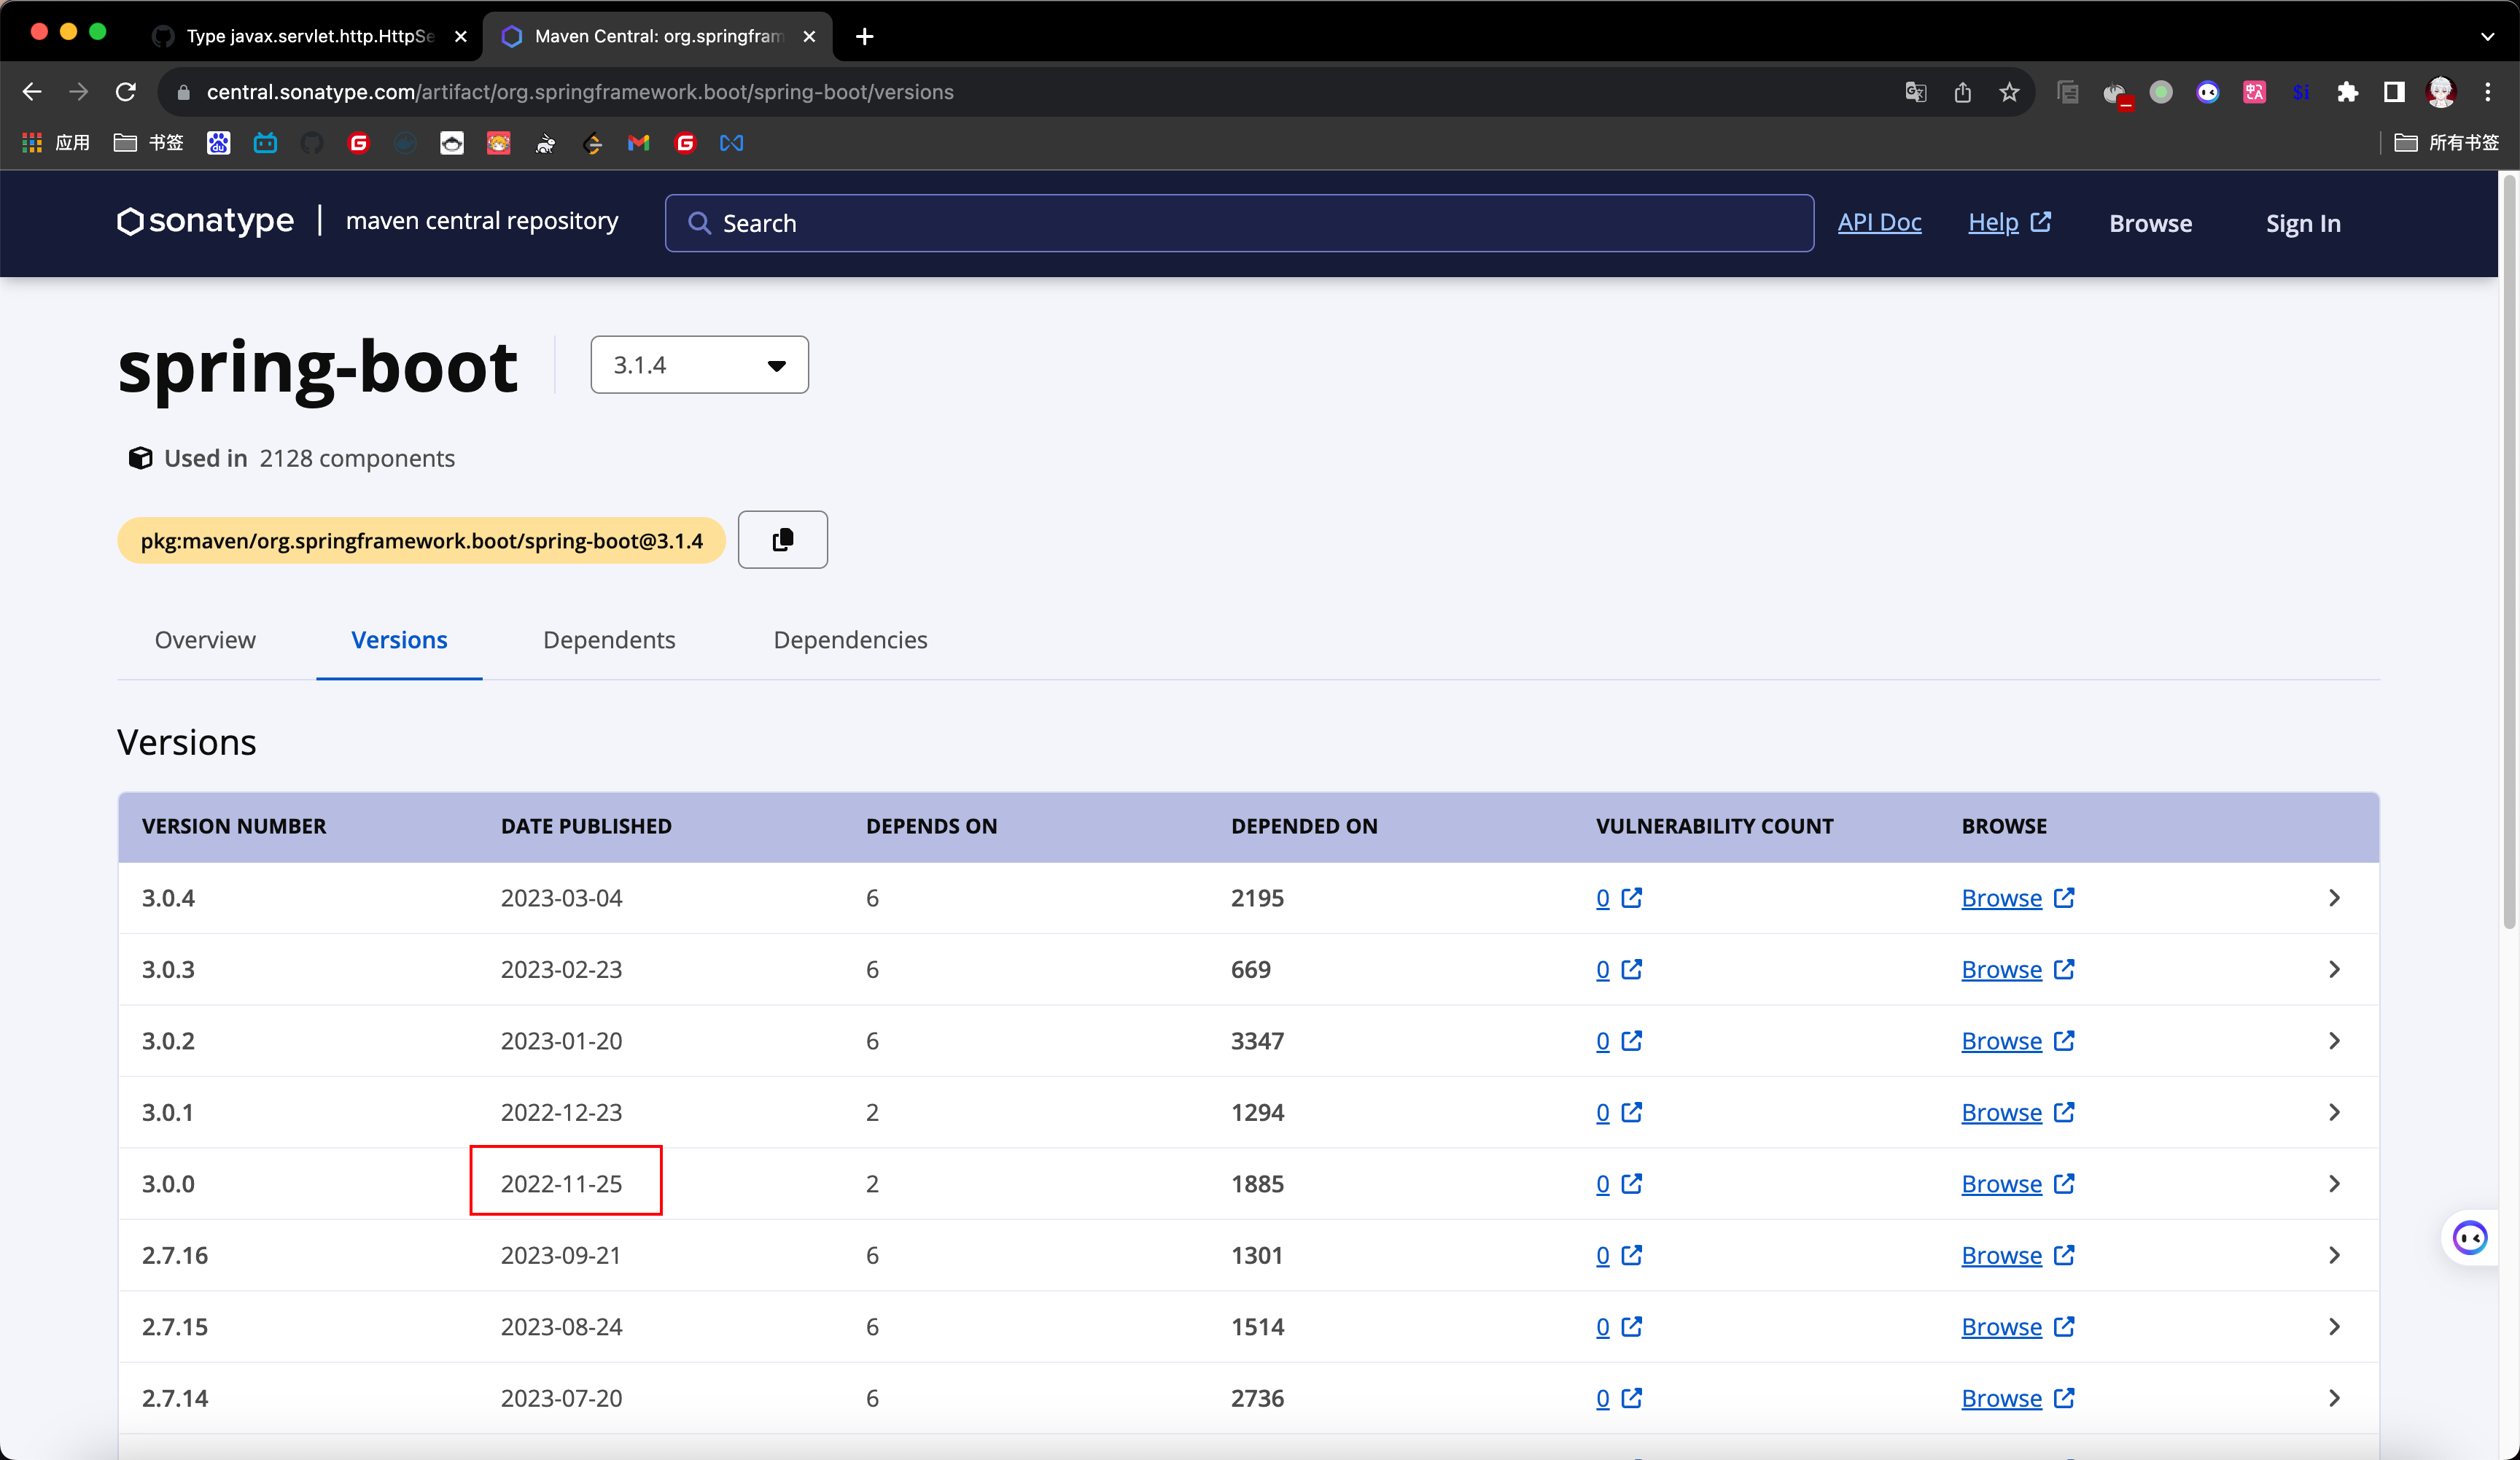Click the browser profile avatar icon
This screenshot has height=1460, width=2520.
pos(2442,91)
